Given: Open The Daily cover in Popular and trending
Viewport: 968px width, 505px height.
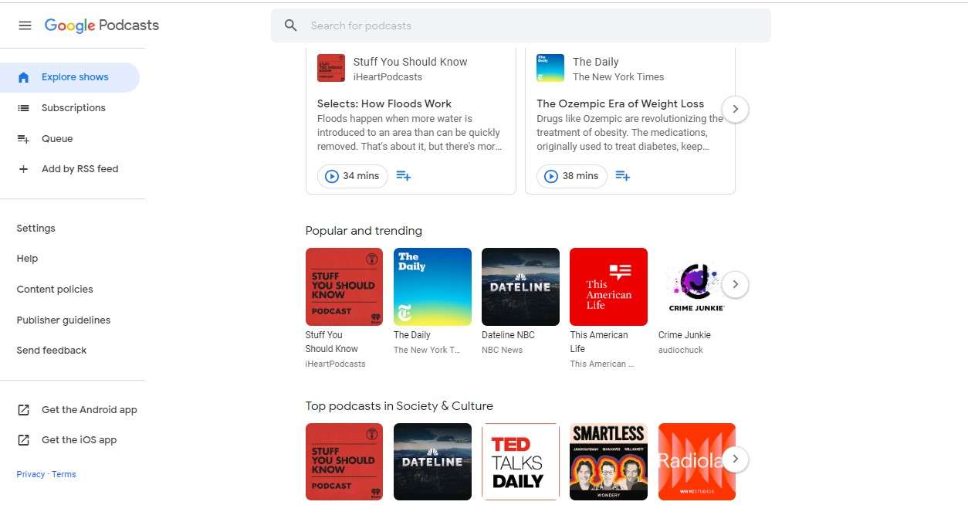Looking at the screenshot, I should pos(432,286).
